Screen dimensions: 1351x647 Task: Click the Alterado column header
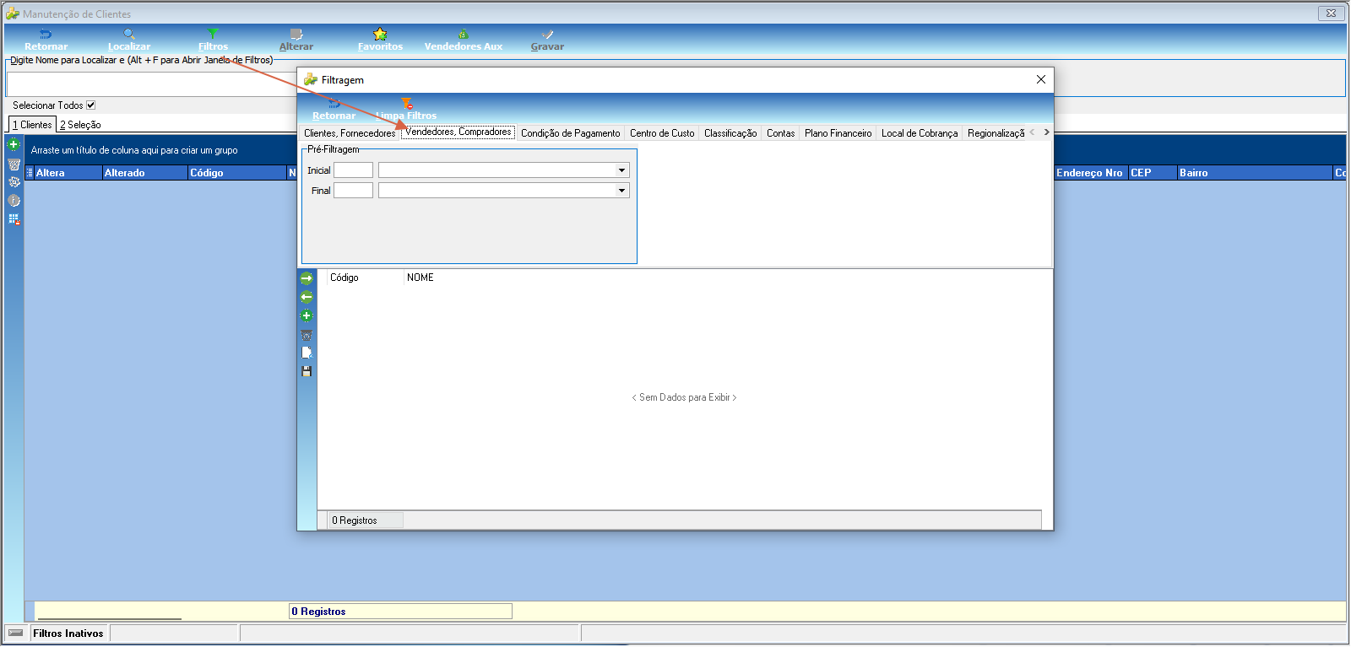pyautogui.click(x=144, y=173)
